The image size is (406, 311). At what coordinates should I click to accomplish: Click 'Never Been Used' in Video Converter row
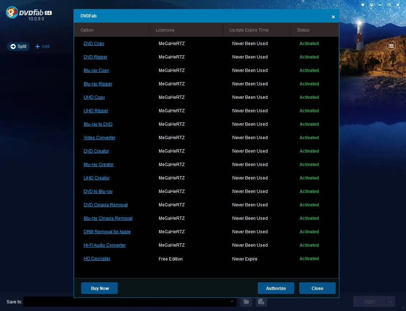pyautogui.click(x=250, y=137)
